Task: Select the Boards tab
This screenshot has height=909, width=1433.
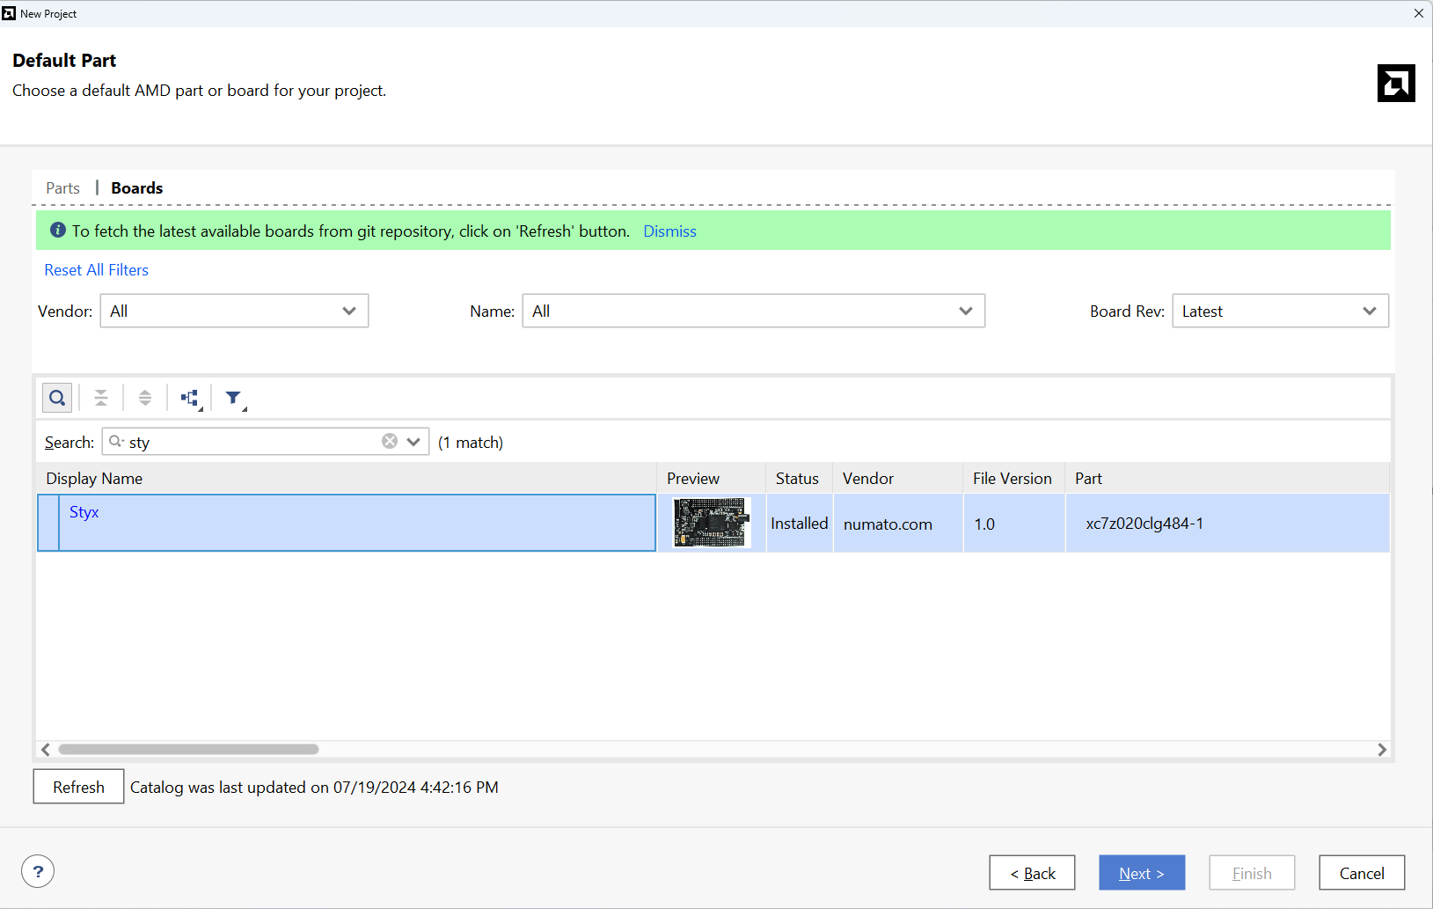Action: tap(136, 188)
